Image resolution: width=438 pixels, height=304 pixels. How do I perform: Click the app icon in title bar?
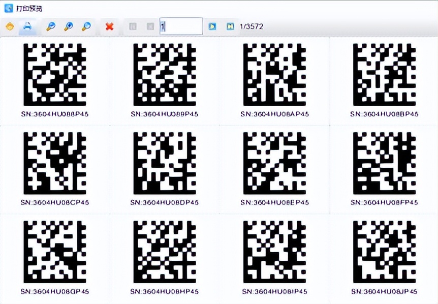pyautogui.click(x=8, y=8)
